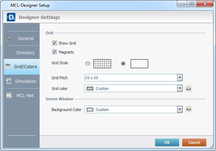Open color picker beside Grid color
Viewport: 216px width, 151px height.
pos(189,89)
